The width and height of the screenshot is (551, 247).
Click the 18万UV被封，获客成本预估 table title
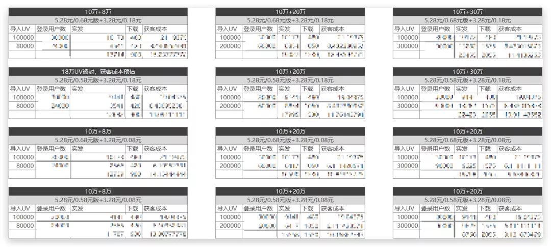point(98,71)
